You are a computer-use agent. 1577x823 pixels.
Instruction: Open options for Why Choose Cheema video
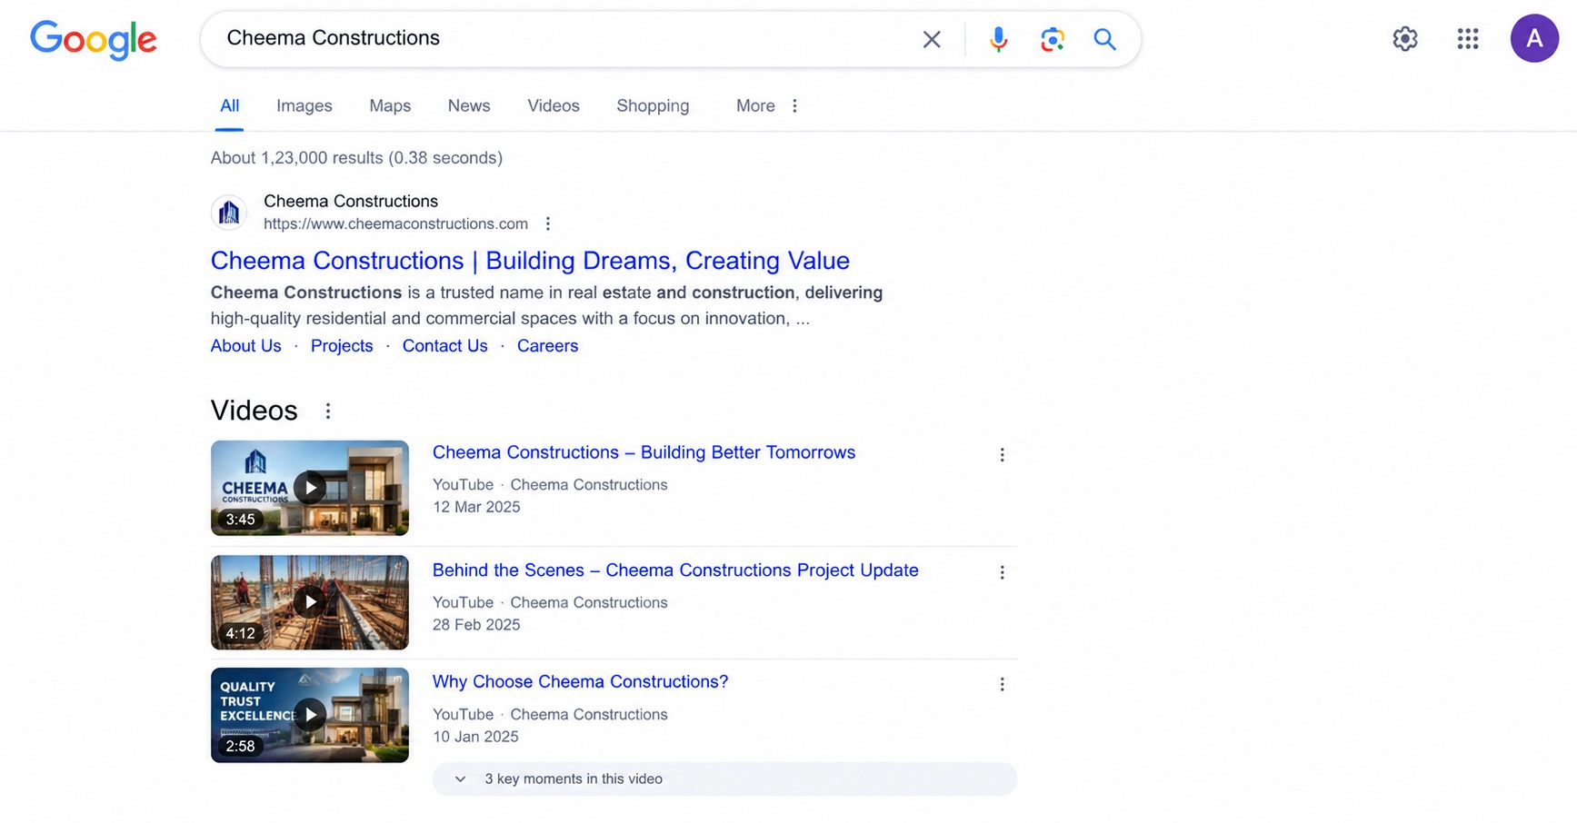pyautogui.click(x=1002, y=684)
